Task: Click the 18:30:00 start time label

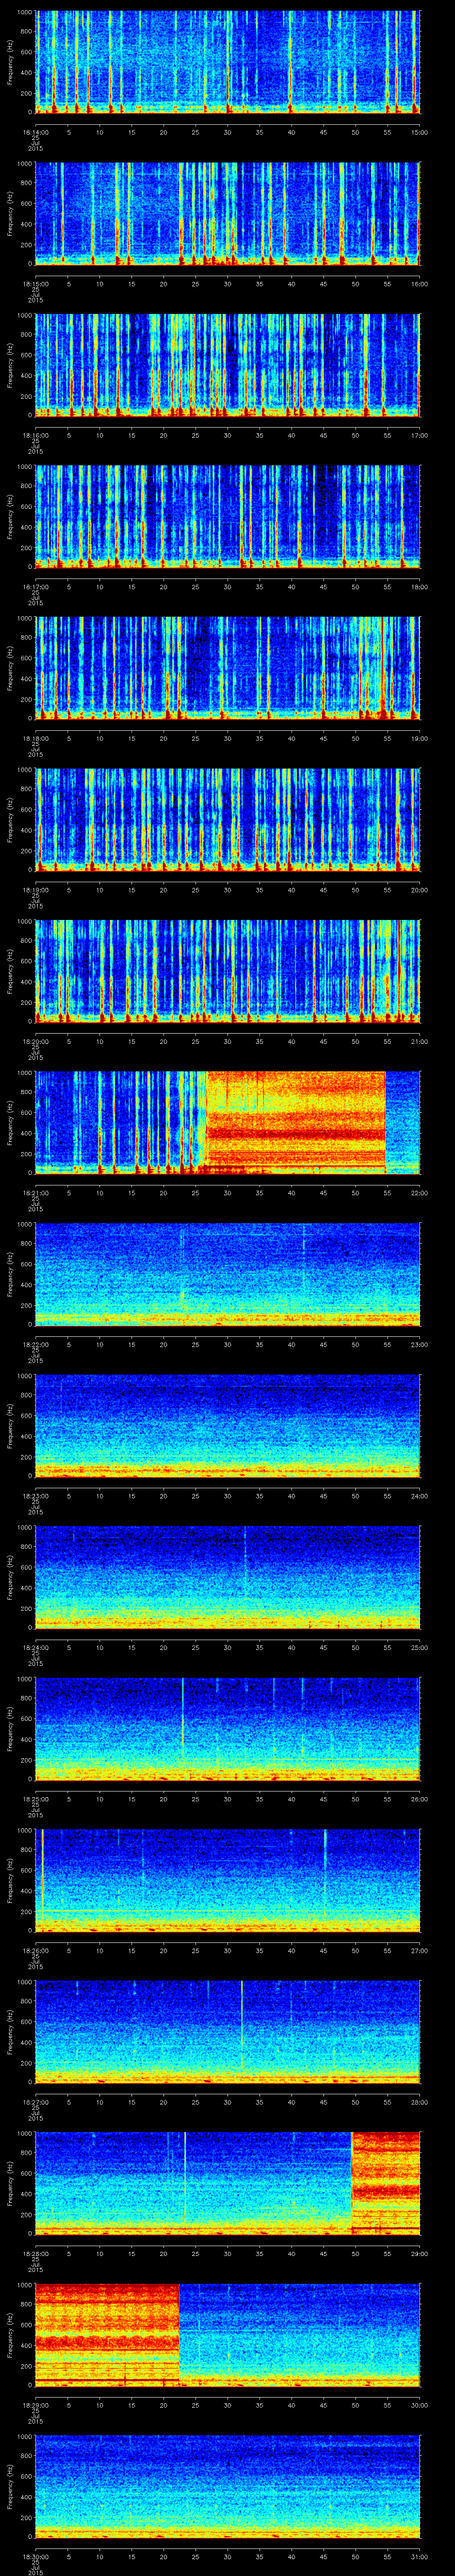Action: pos(35,2556)
